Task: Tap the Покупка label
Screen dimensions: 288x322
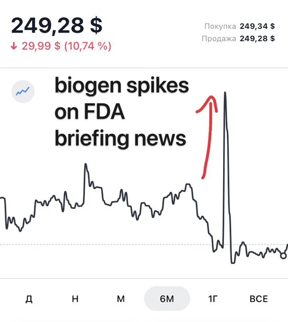Action: pos(220,26)
